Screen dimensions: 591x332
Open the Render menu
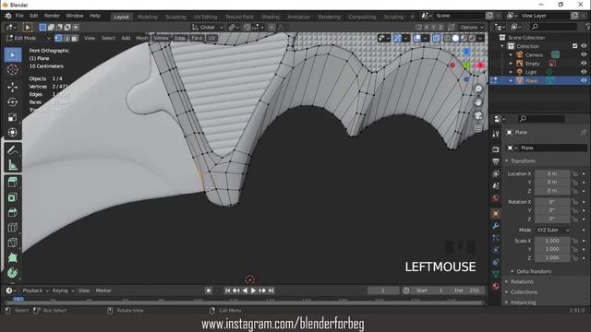coord(52,16)
